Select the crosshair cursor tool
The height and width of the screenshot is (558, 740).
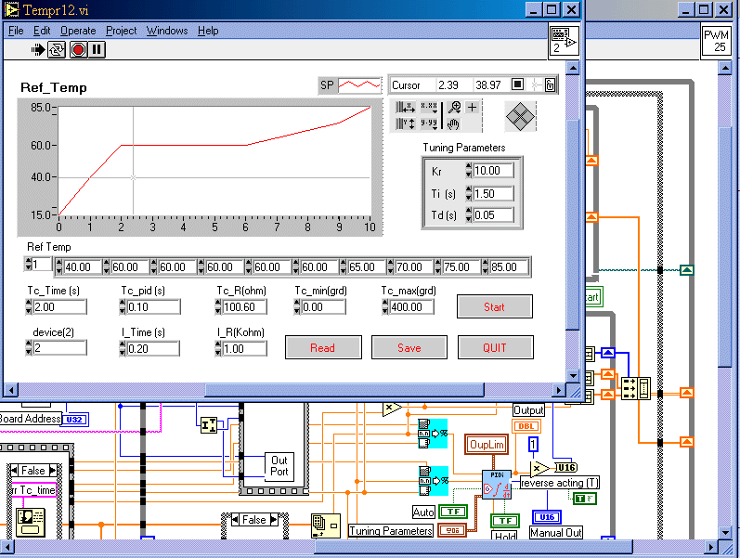click(x=473, y=108)
